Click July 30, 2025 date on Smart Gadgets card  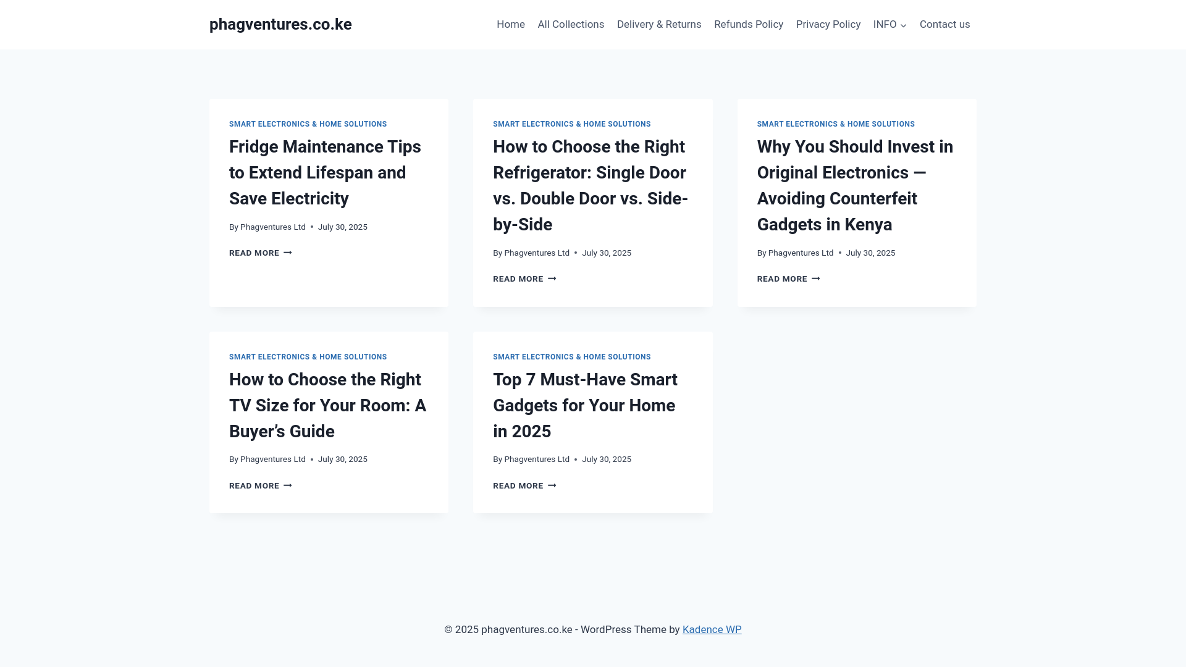[607, 459]
